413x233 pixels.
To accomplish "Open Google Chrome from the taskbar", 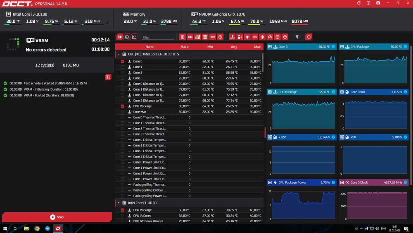I will (37, 228).
